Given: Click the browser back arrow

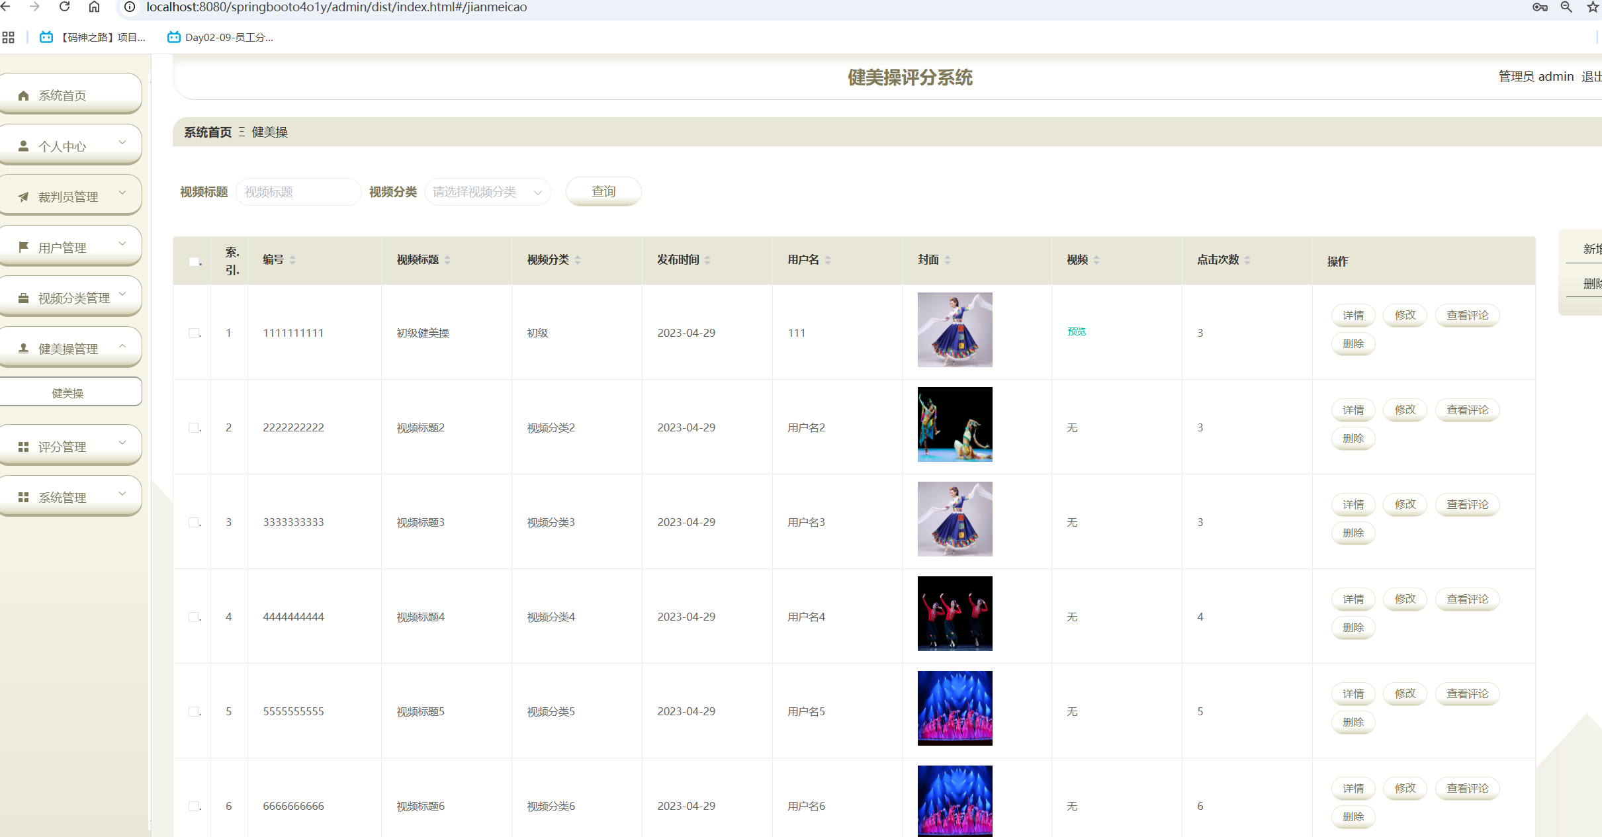Looking at the screenshot, I should click(x=5, y=7).
